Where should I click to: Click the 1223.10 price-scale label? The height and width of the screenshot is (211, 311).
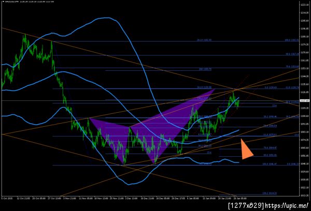pyautogui.click(x=304, y=5)
